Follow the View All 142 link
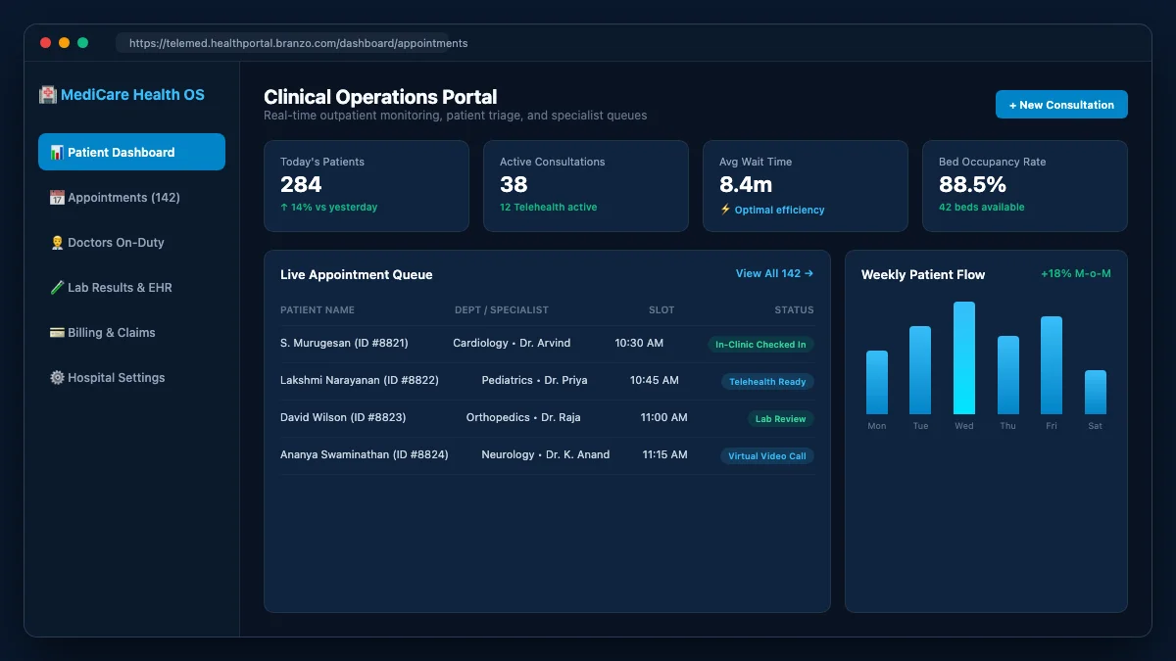 point(774,274)
